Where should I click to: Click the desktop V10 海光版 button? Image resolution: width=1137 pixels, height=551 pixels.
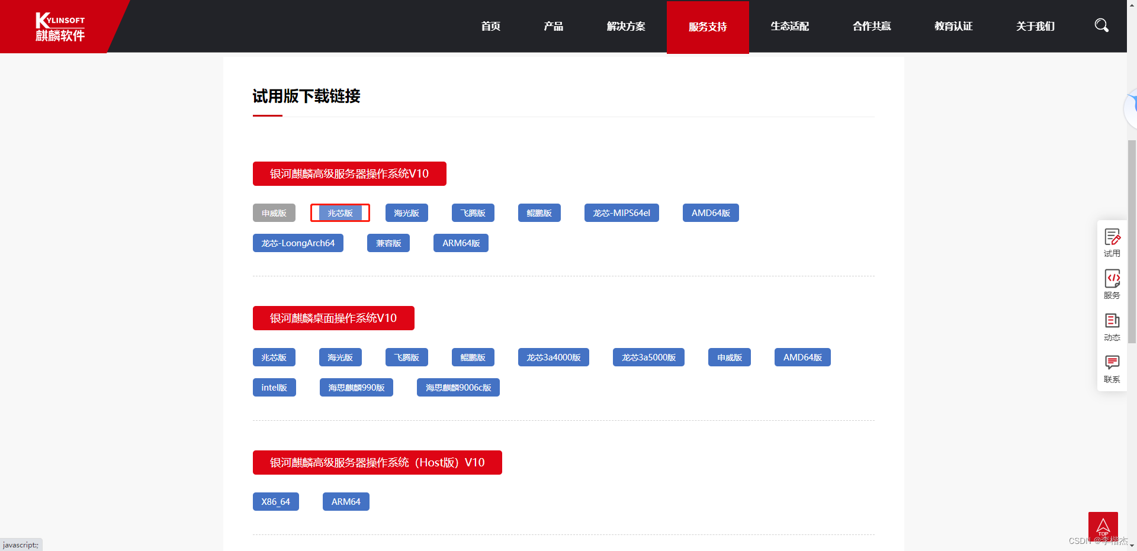click(x=341, y=357)
